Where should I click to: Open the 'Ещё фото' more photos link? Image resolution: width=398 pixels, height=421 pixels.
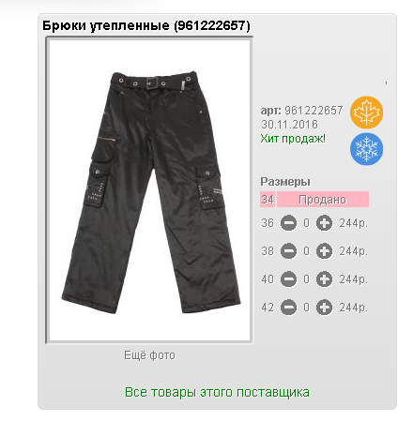pyautogui.click(x=149, y=355)
